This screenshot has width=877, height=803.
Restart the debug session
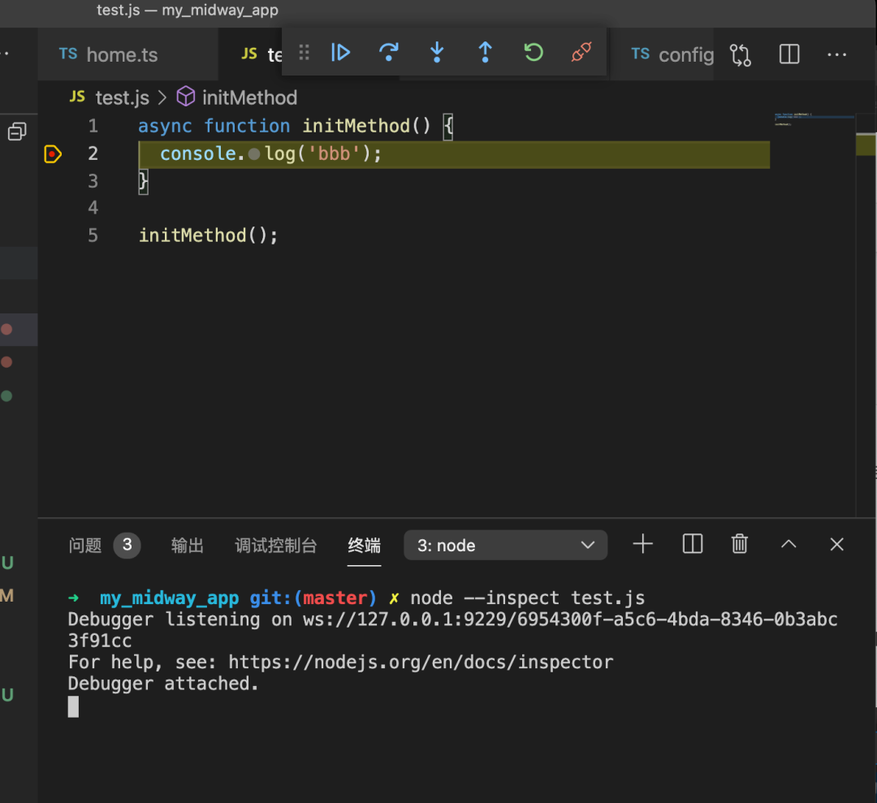click(x=533, y=53)
